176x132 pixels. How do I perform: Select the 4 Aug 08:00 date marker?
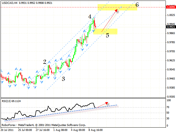77,129
